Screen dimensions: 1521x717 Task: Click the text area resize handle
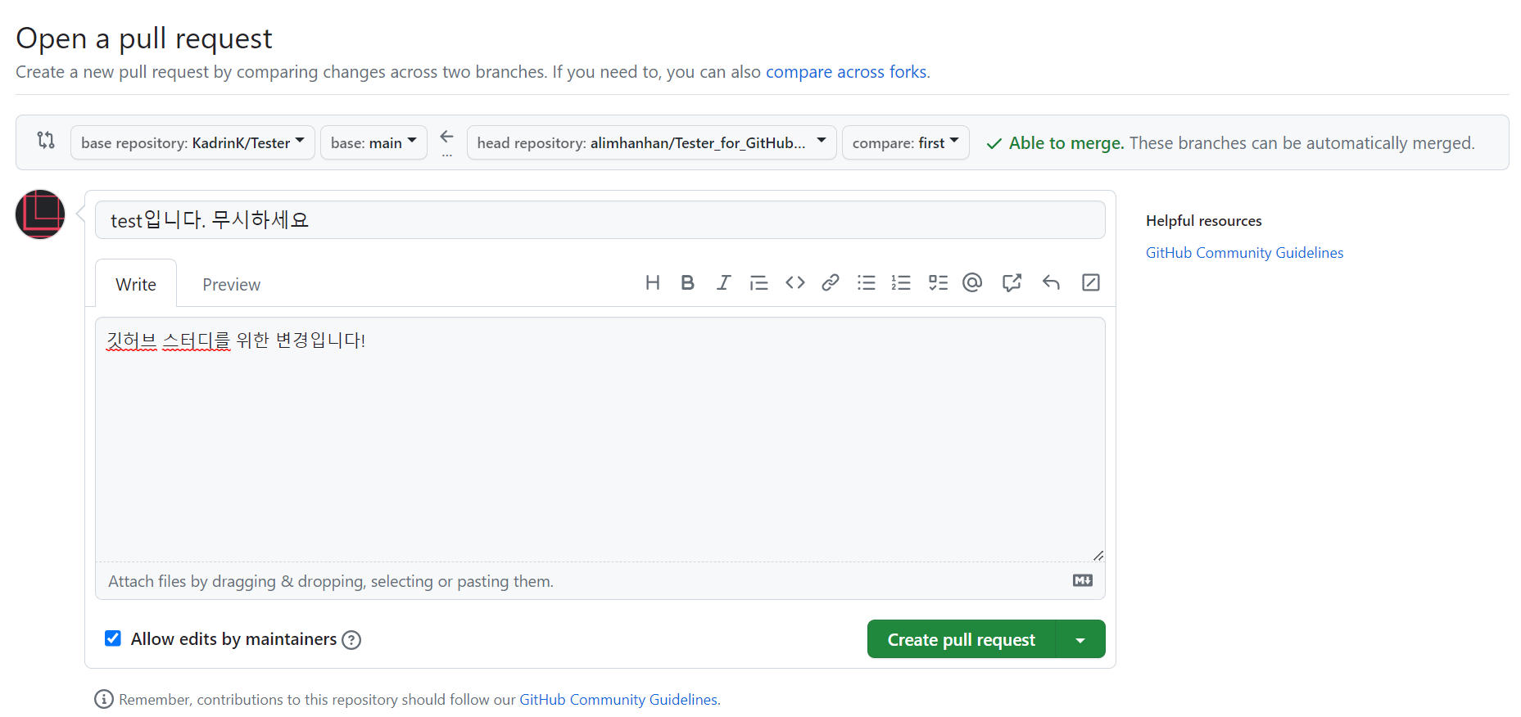[1098, 555]
